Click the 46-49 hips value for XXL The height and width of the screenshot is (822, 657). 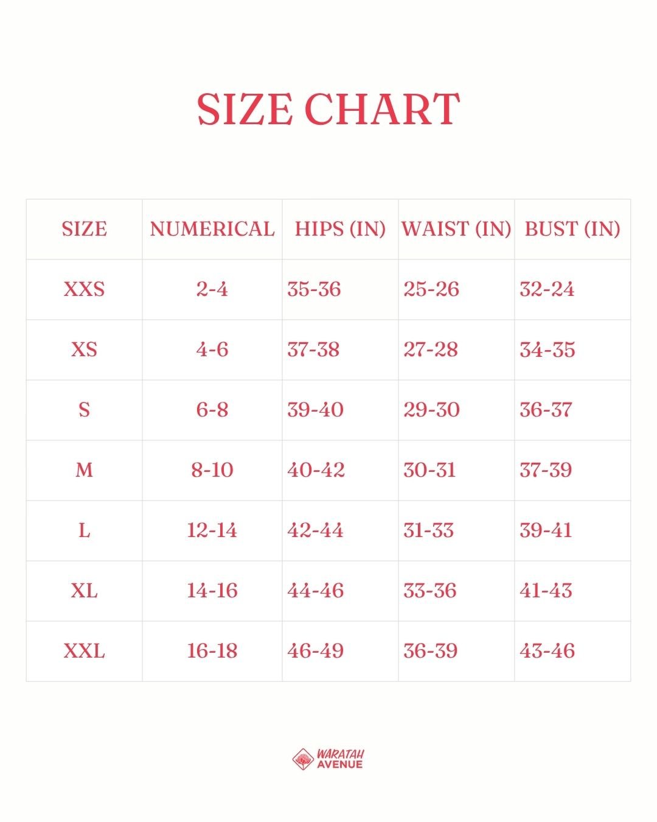pyautogui.click(x=315, y=651)
